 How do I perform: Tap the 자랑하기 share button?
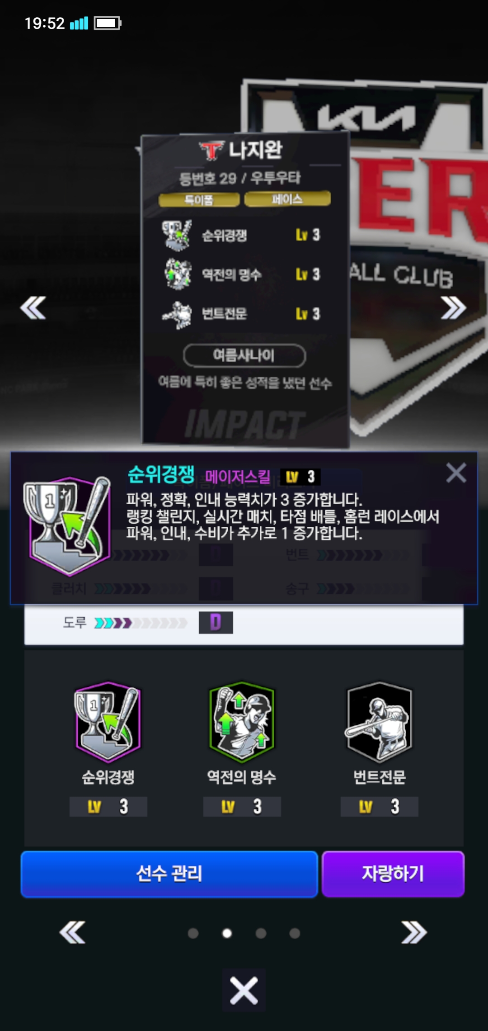393,874
